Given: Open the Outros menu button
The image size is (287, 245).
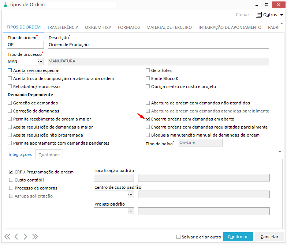Looking at the screenshot, I should [x=269, y=15].
